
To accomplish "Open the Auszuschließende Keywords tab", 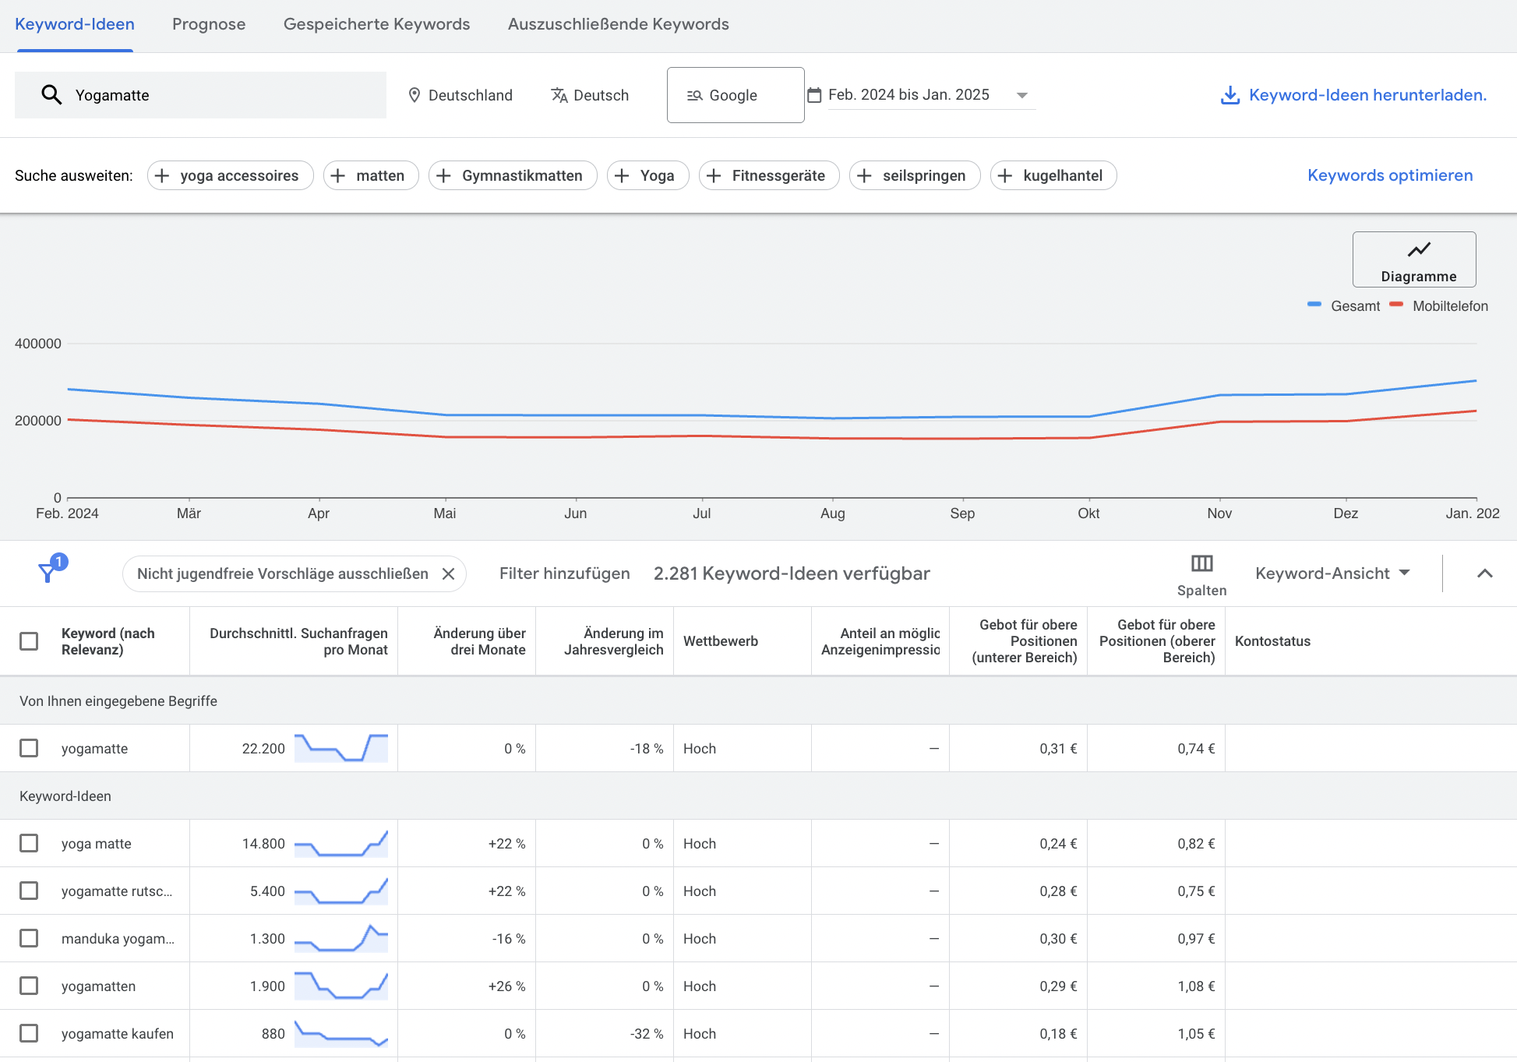I will pyautogui.click(x=618, y=24).
